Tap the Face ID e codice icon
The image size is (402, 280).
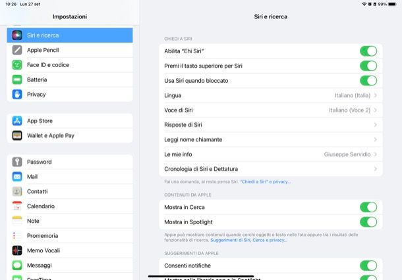pyautogui.click(x=17, y=65)
